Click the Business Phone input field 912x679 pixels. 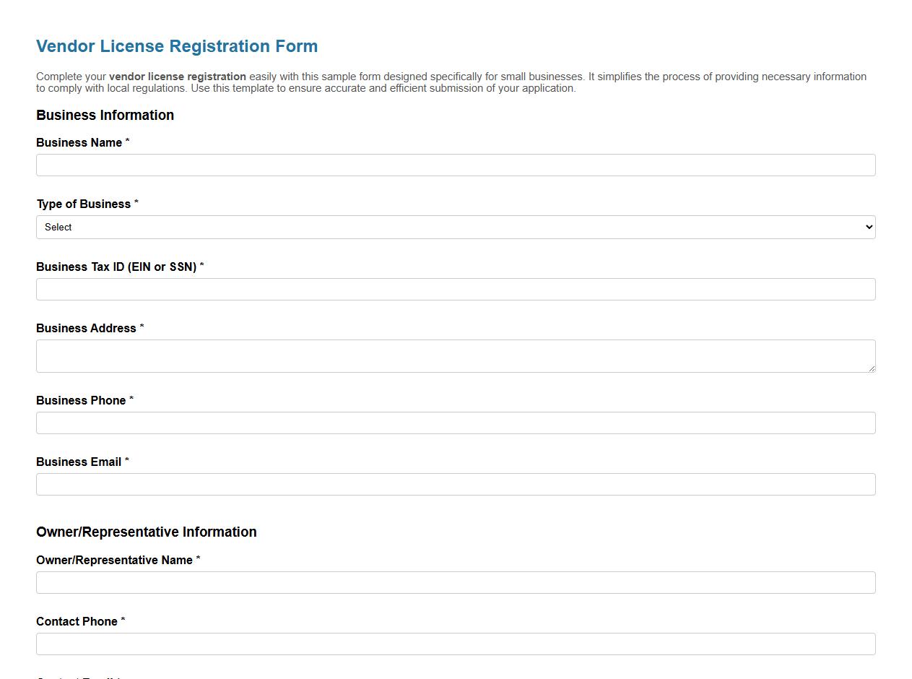pos(456,423)
